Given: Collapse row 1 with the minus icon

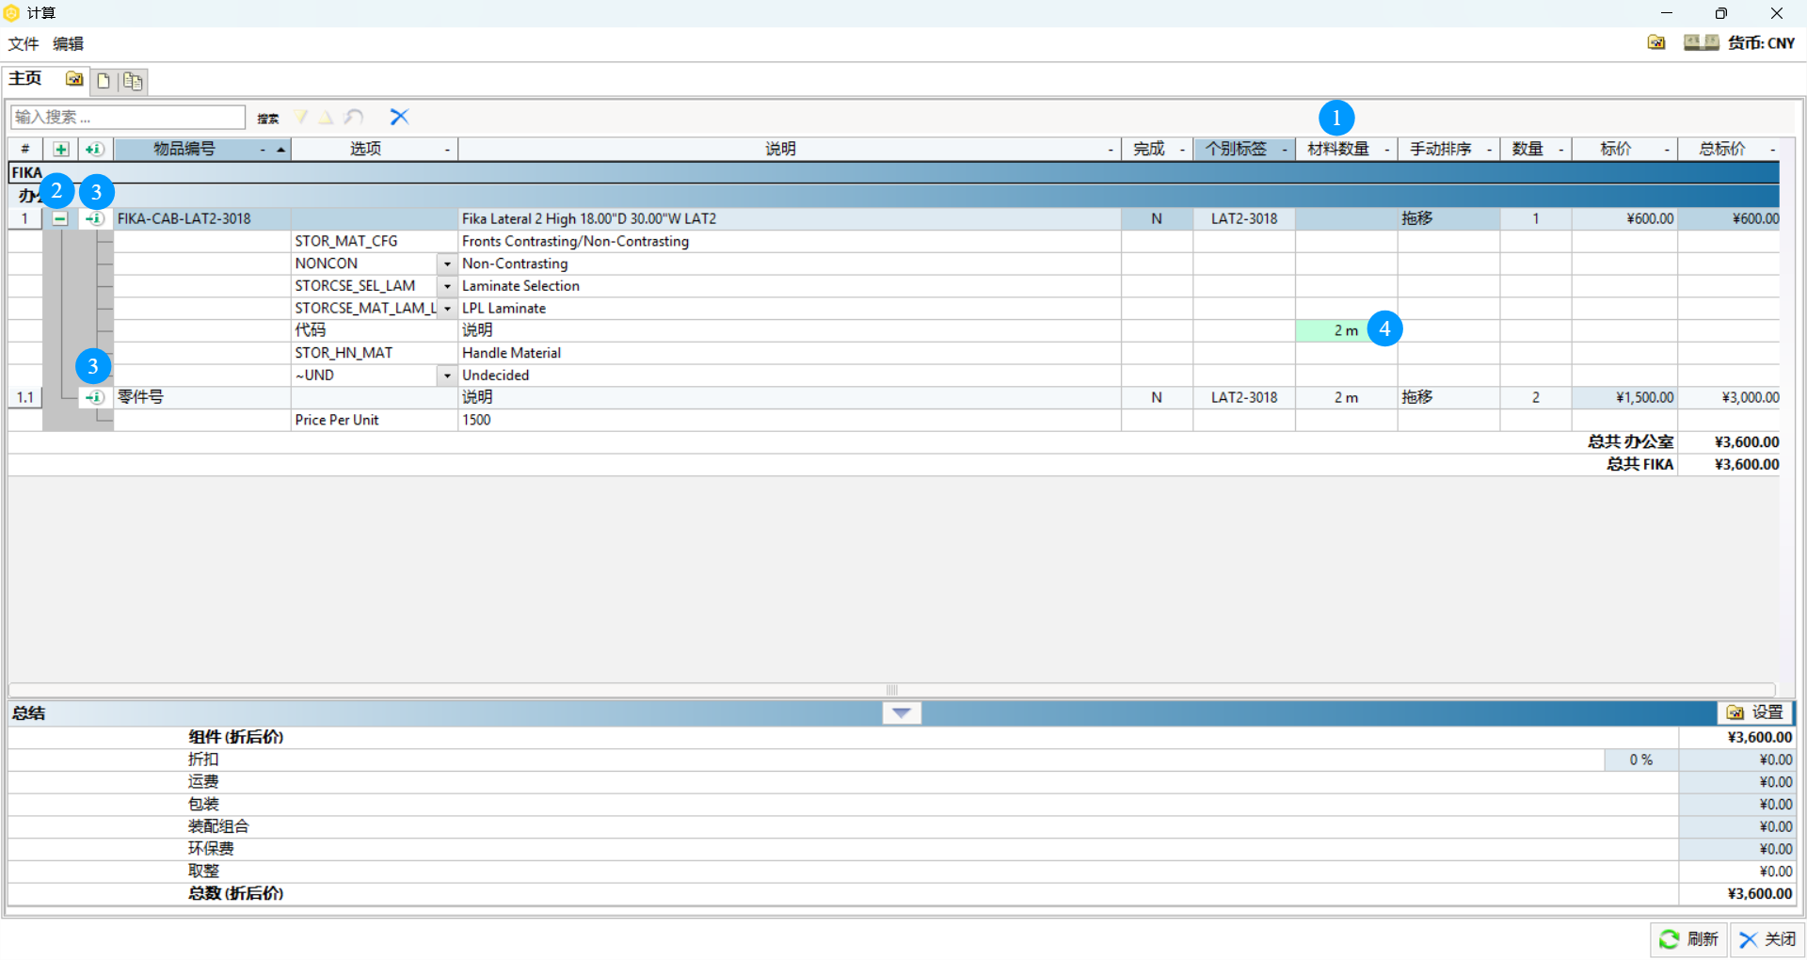Looking at the screenshot, I should [x=60, y=218].
